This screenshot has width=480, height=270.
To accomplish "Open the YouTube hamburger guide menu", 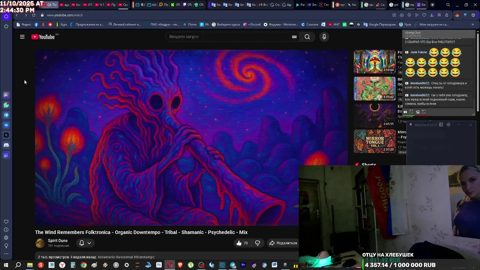I will (22, 37).
